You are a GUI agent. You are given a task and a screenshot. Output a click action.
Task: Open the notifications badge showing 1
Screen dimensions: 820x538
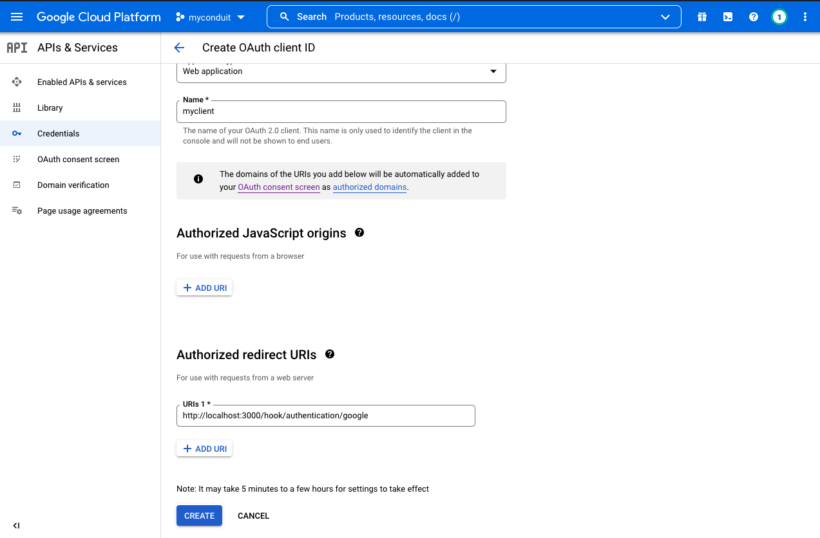point(779,17)
